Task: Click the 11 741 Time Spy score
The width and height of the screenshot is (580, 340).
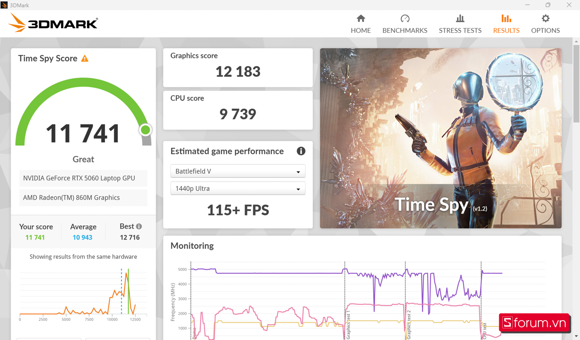Action: (83, 134)
